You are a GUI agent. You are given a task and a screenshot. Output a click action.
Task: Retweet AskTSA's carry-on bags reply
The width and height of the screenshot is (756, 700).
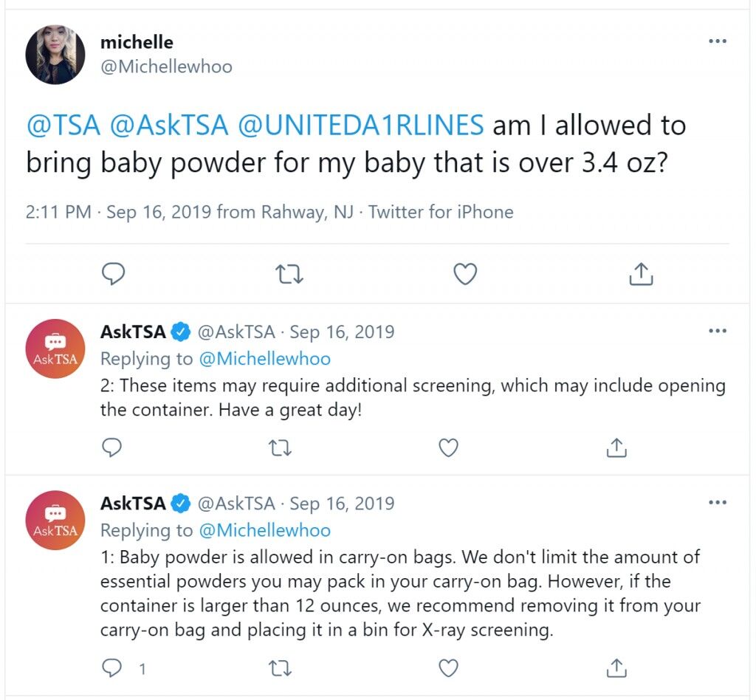pyautogui.click(x=280, y=669)
